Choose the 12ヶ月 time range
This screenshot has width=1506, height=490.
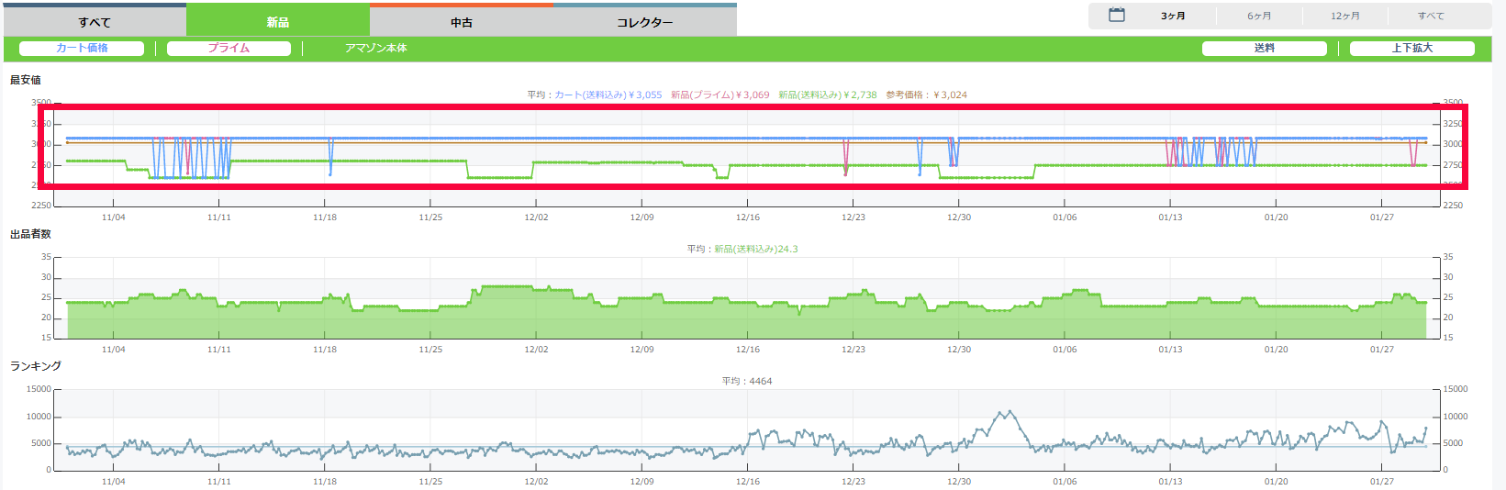pos(1345,17)
